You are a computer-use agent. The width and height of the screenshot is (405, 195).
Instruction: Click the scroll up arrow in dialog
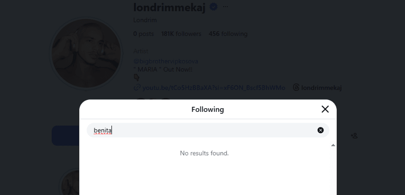point(333,145)
